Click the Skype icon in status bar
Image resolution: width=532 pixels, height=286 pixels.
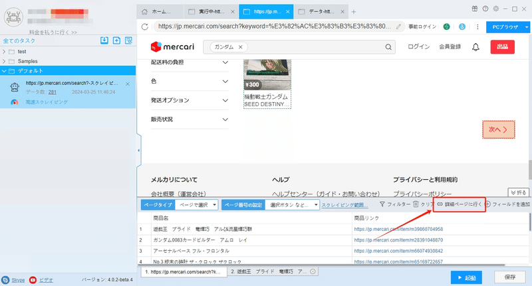coord(5,280)
